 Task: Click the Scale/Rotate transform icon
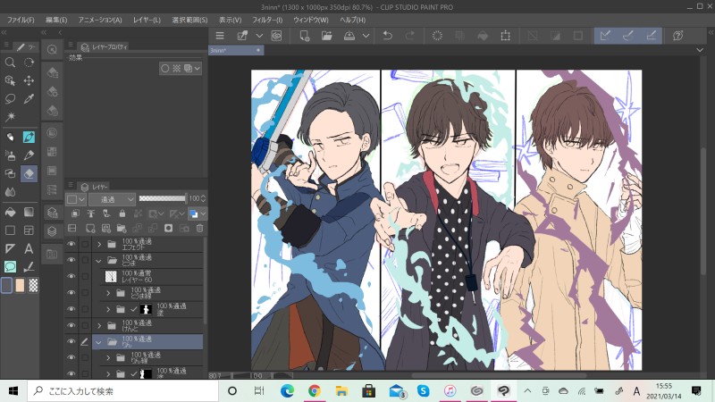coord(505,36)
